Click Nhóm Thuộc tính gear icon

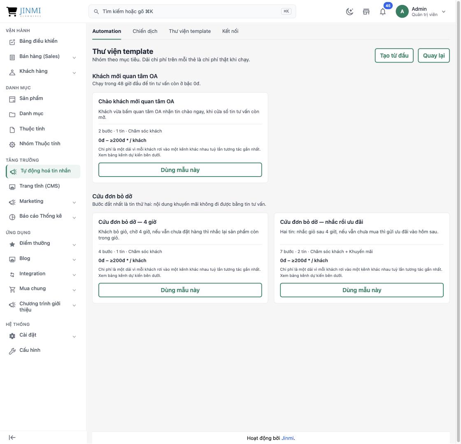[x=12, y=144]
